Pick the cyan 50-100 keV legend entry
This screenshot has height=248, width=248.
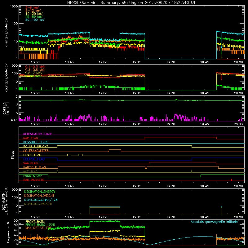35,20
